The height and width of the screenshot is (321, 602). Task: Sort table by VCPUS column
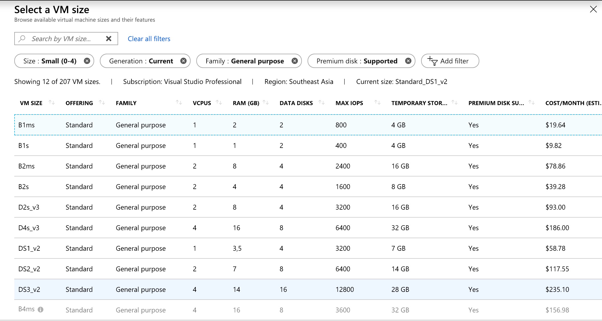219,102
